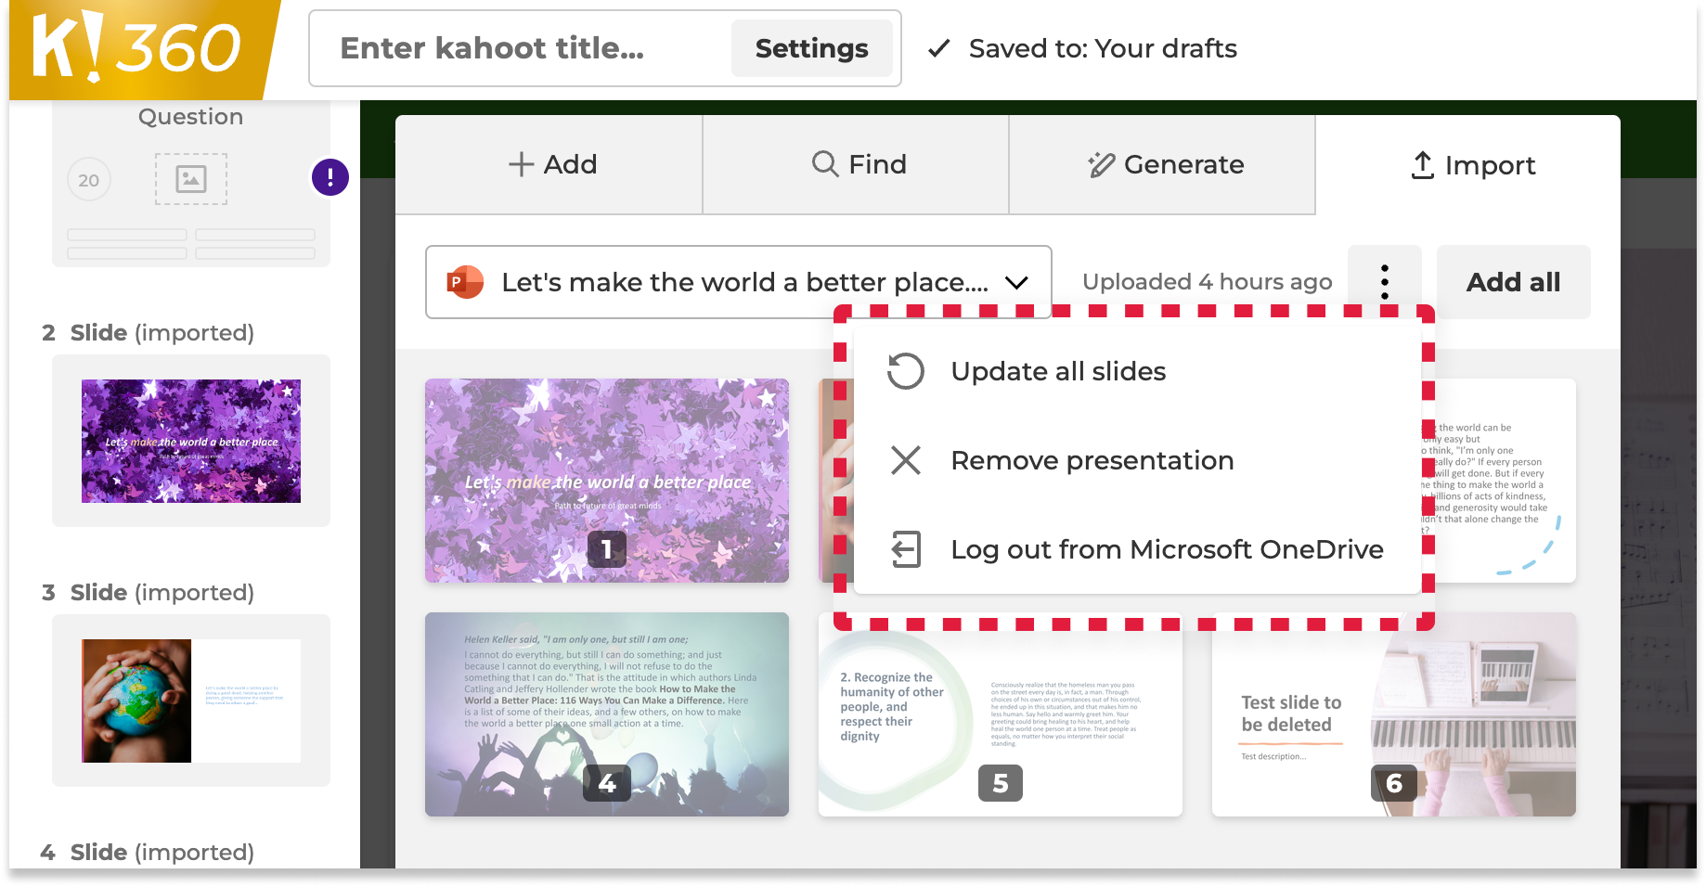Viewport: 1706px width, 887px height.
Task: Click the 3 Slide (imported) label
Action: coord(149,592)
